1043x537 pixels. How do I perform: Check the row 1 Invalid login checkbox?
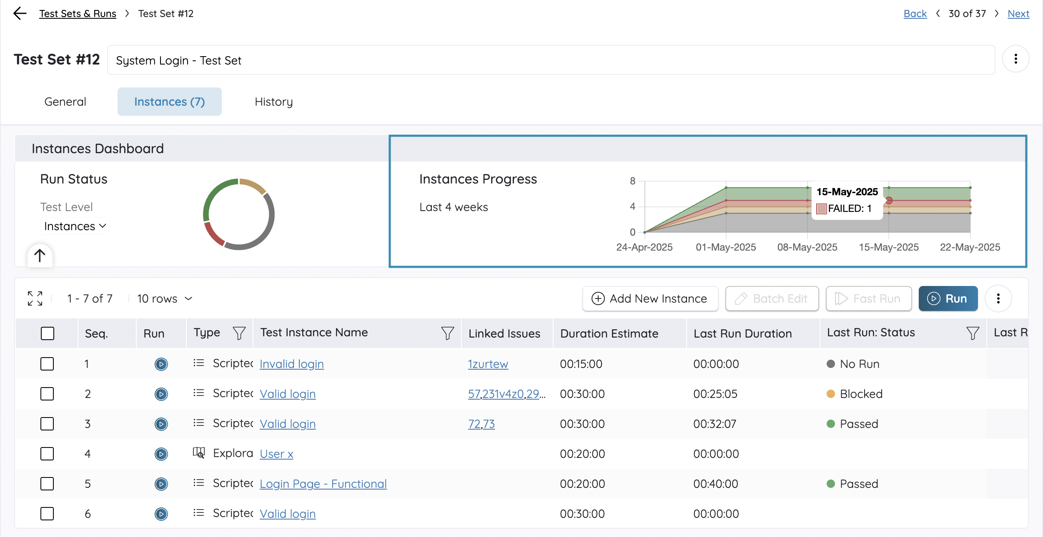point(47,364)
